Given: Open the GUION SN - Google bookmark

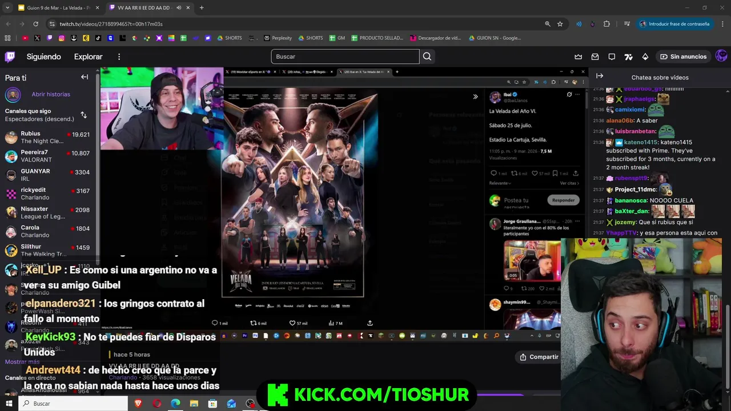Looking at the screenshot, I should pos(495,38).
